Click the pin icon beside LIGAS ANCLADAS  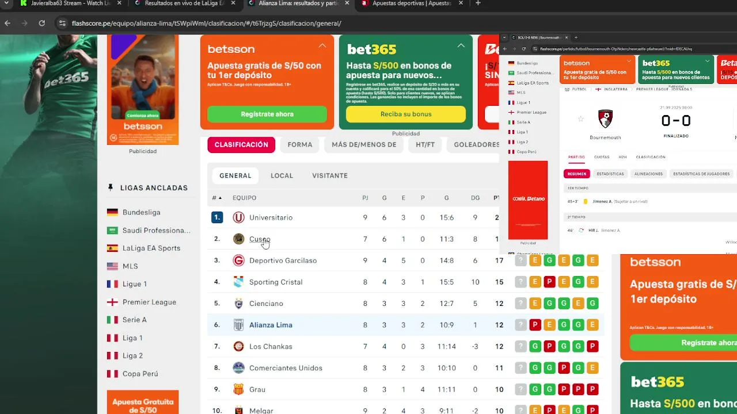pos(111,187)
